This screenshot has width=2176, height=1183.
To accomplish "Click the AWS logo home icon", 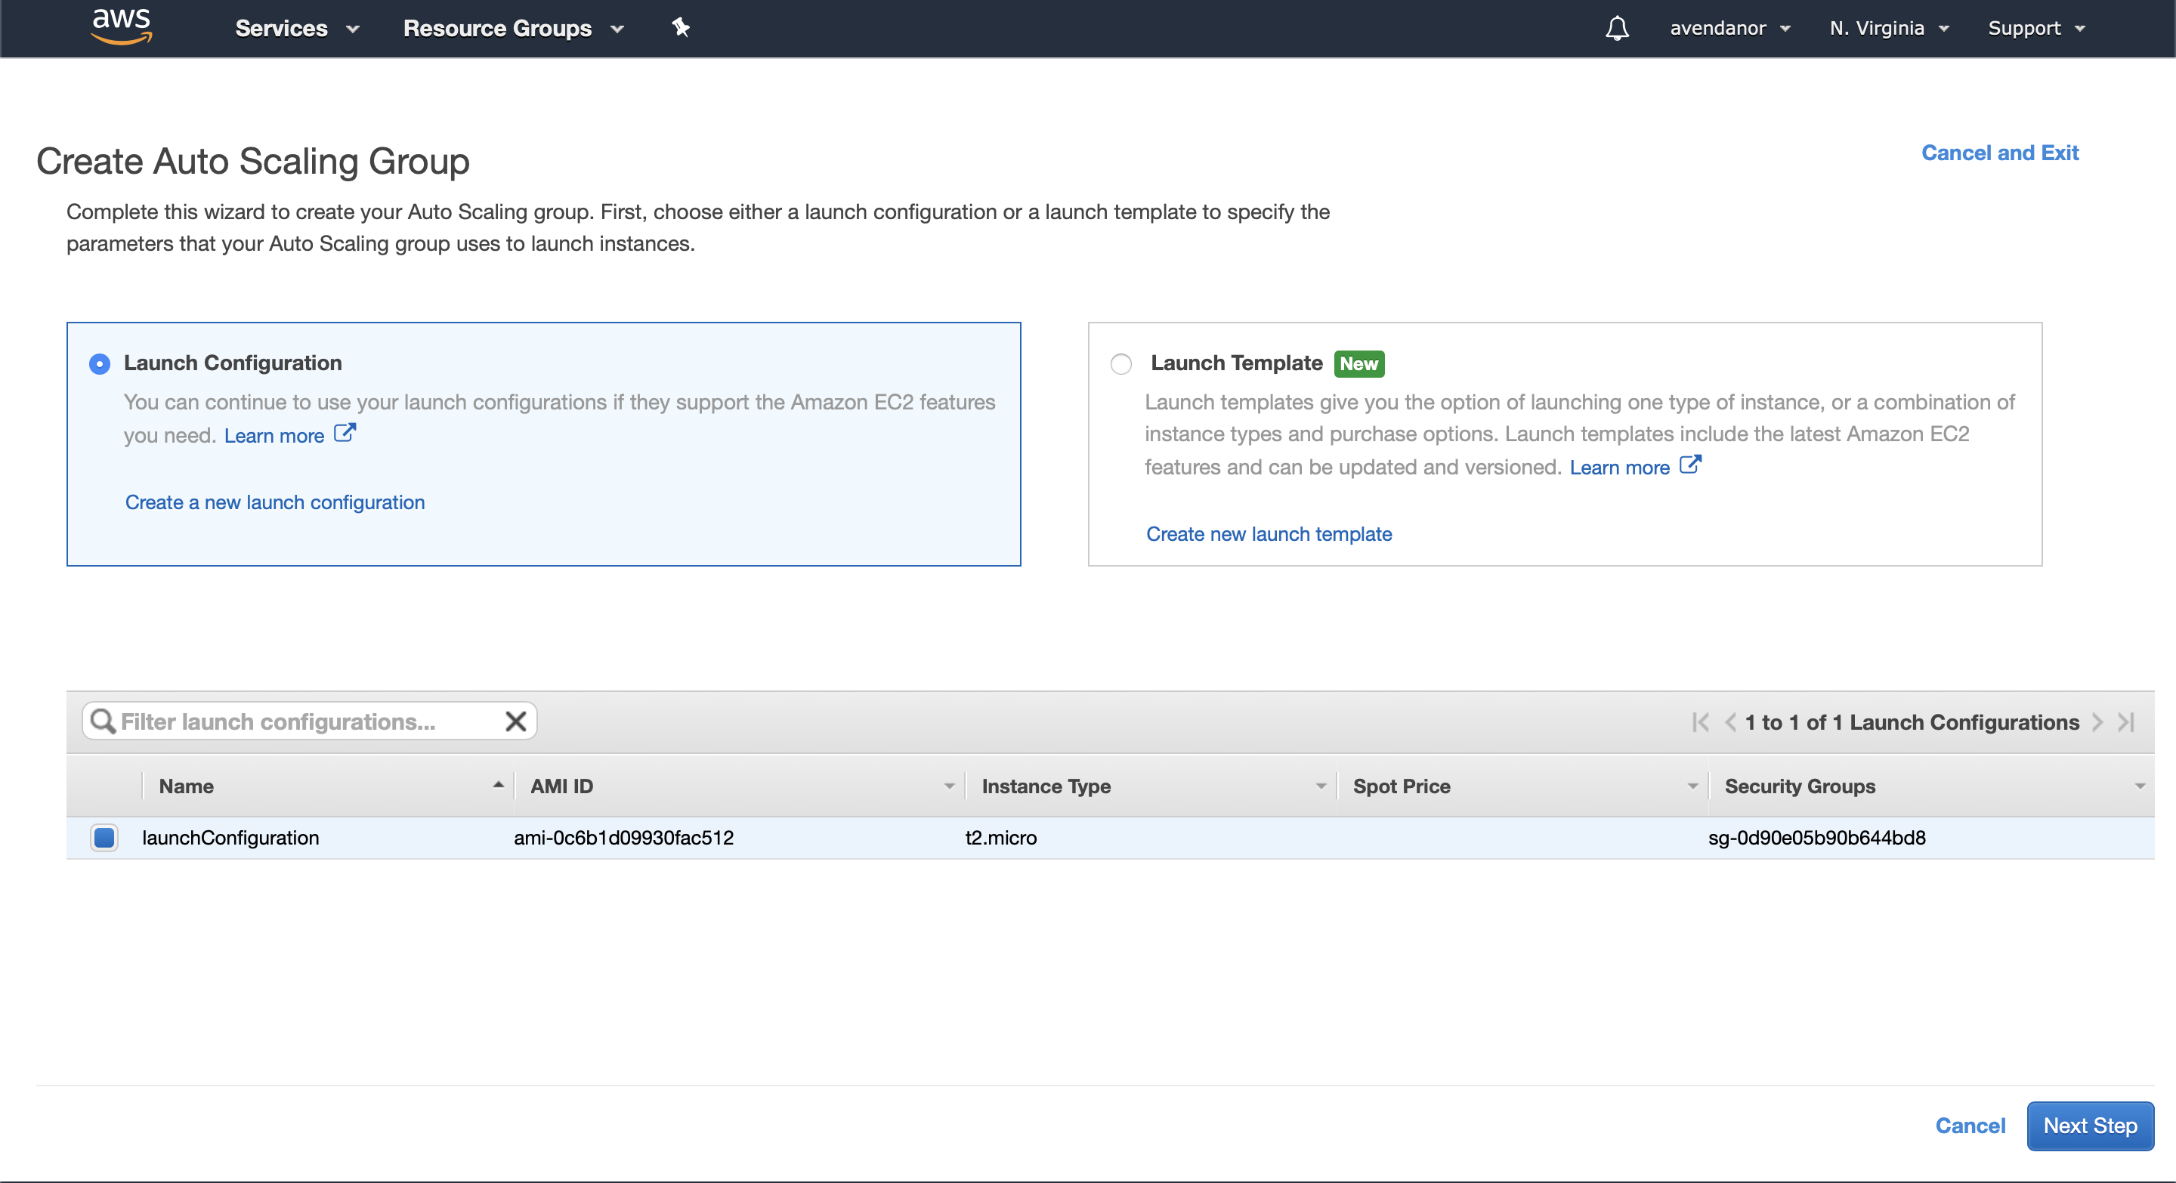I will point(122,26).
